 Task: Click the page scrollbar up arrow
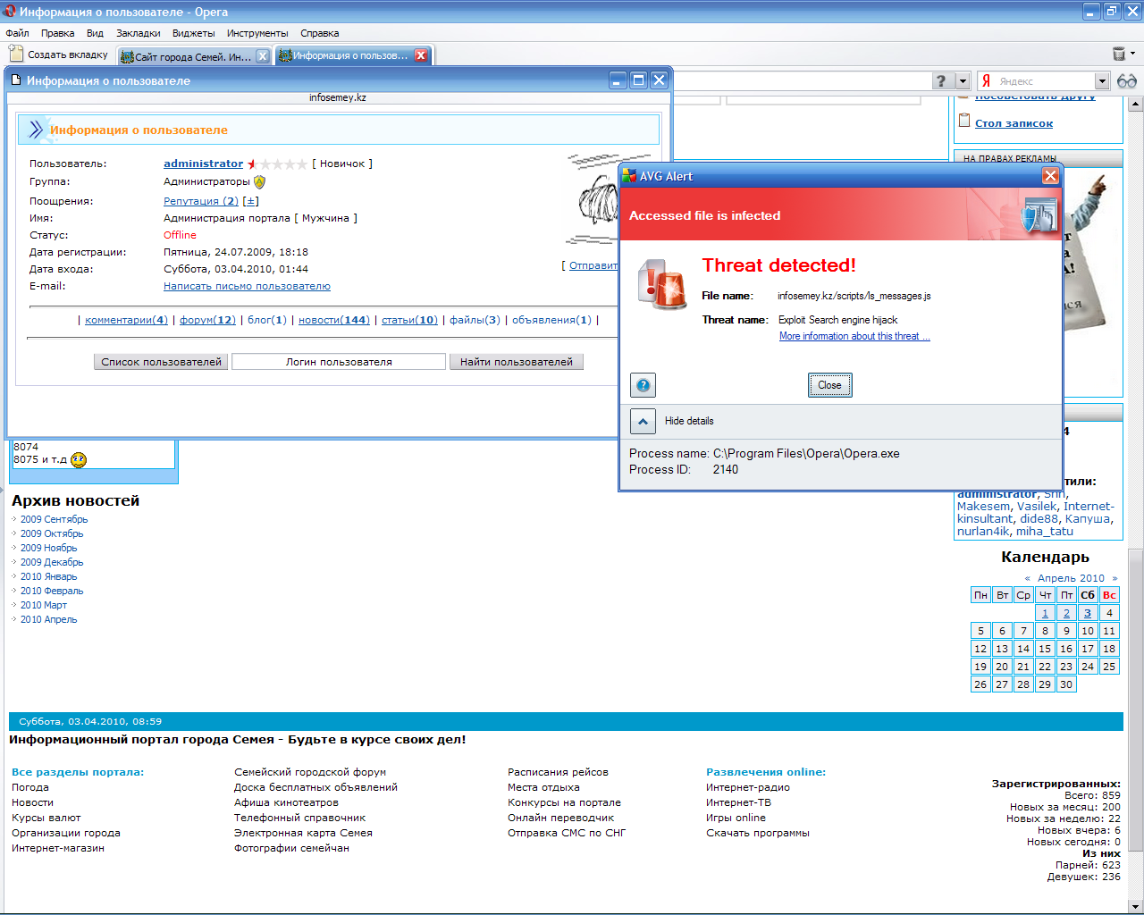pyautogui.click(x=1136, y=105)
